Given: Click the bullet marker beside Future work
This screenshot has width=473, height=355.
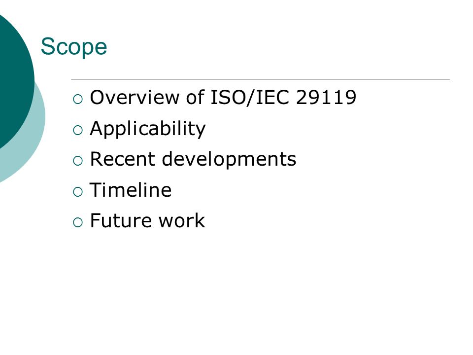Looking at the screenshot, I should [78, 222].
